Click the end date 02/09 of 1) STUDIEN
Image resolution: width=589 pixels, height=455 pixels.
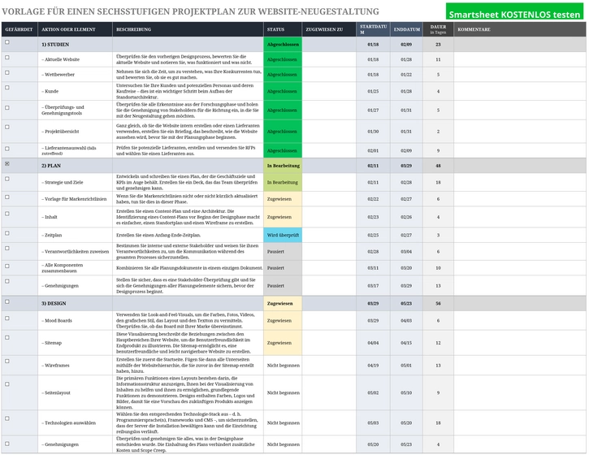click(x=406, y=45)
